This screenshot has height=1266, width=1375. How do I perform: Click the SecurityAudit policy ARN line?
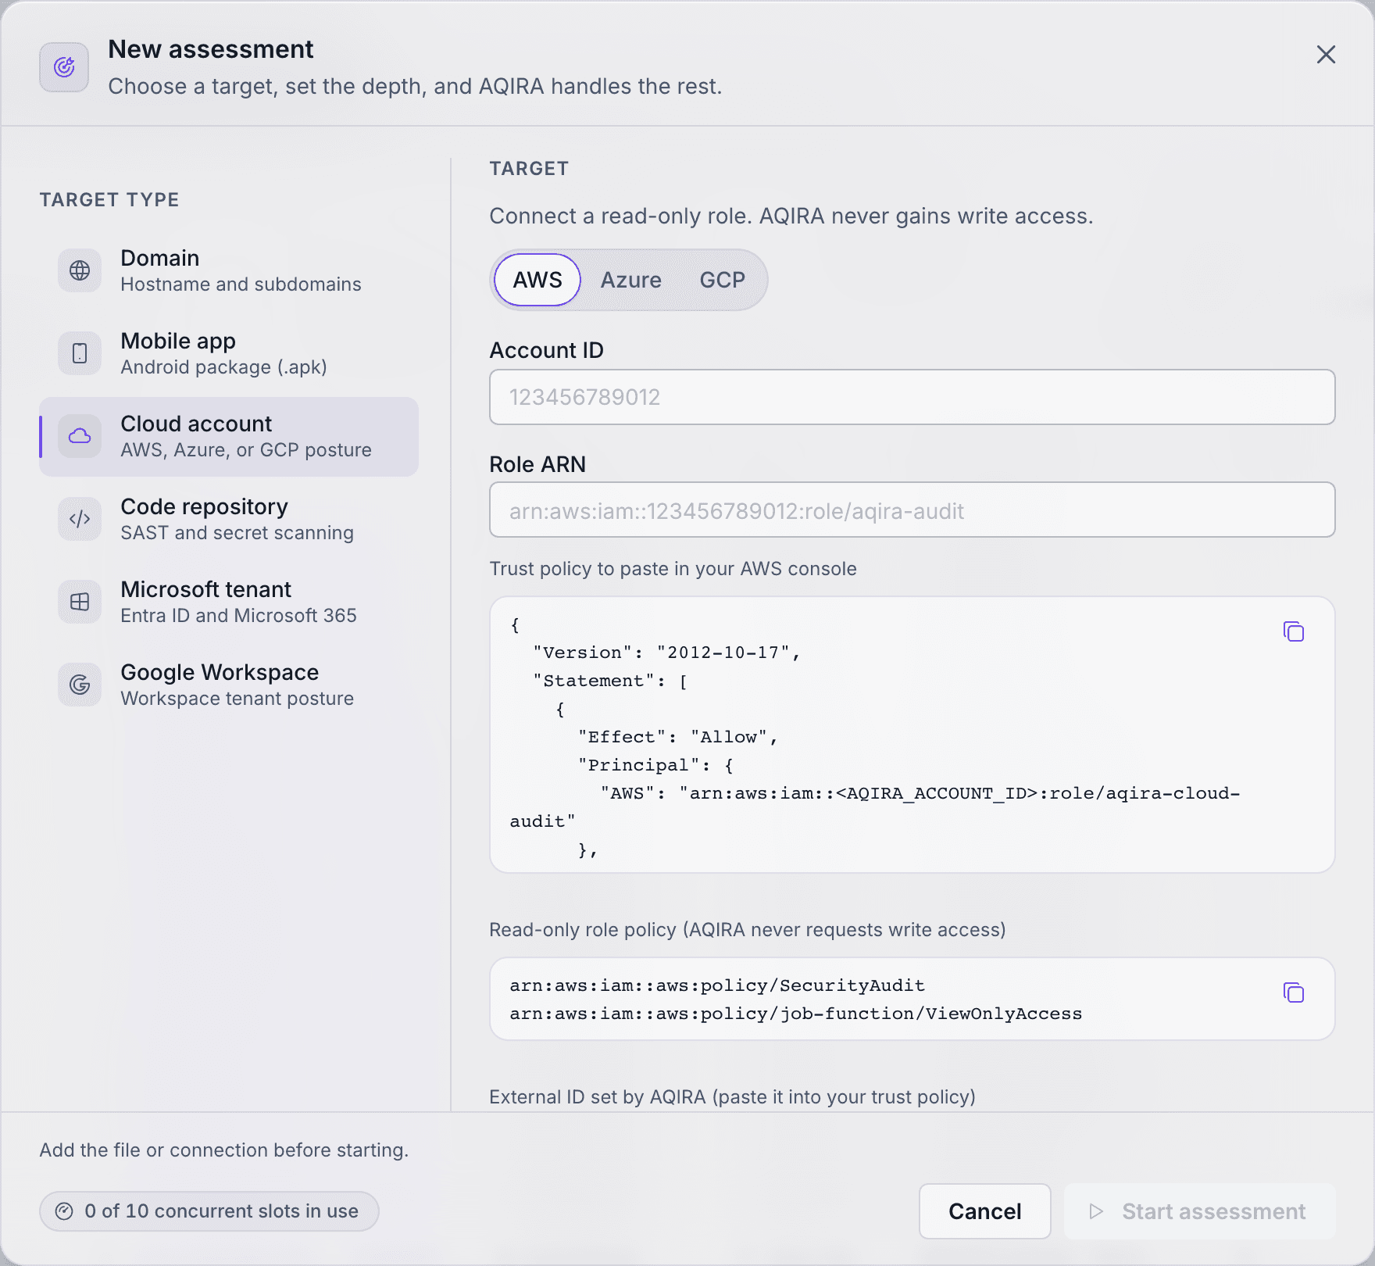717,985
